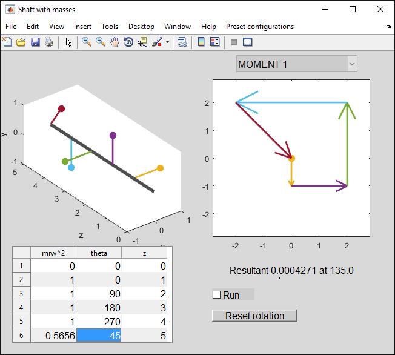Click the New Figure icon
Image resolution: width=395 pixels, height=355 pixels.
point(7,42)
